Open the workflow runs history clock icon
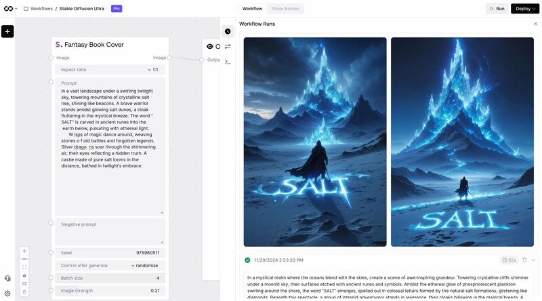This screenshot has width=542, height=301. click(228, 31)
